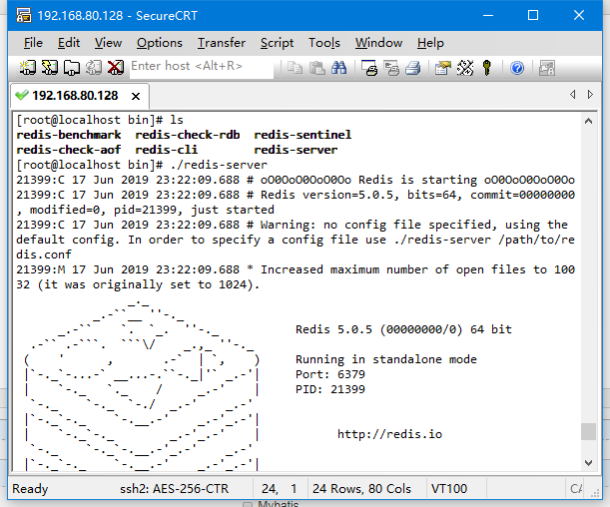
Task: Click the terminal scrollbar down arrow
Action: (588, 463)
